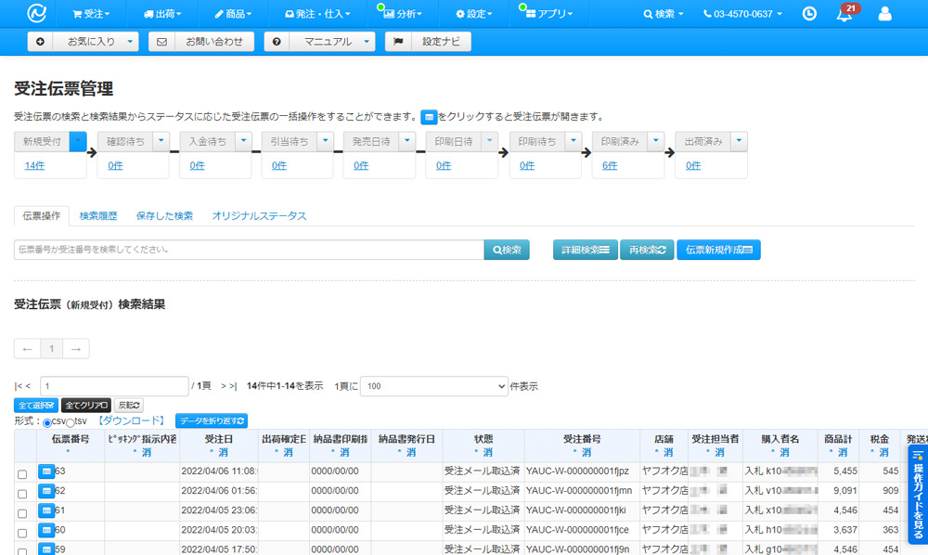The height and width of the screenshot is (555, 928).
Task: Invert the selection with 反転
Action: pyautogui.click(x=129, y=406)
